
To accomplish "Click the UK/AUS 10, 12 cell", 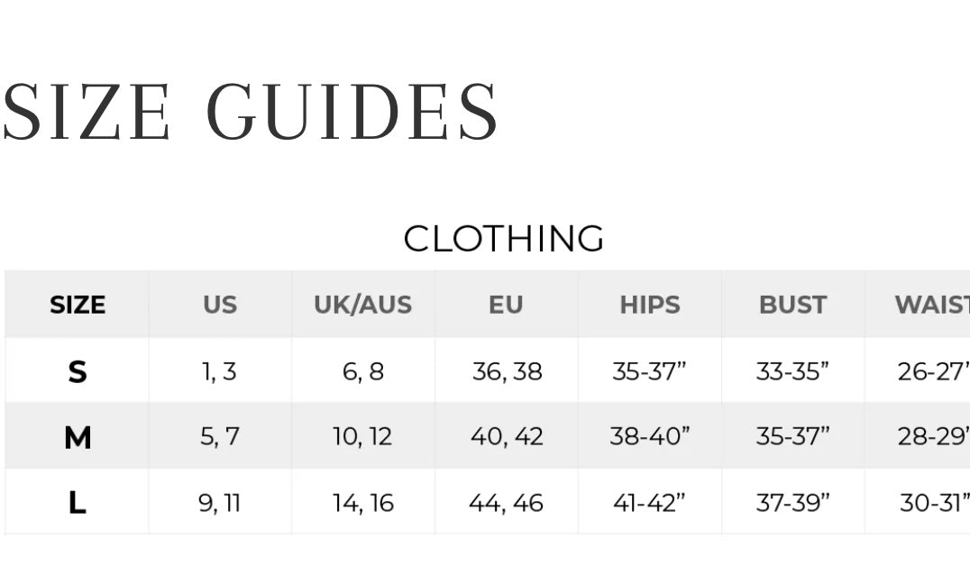I will click(362, 437).
